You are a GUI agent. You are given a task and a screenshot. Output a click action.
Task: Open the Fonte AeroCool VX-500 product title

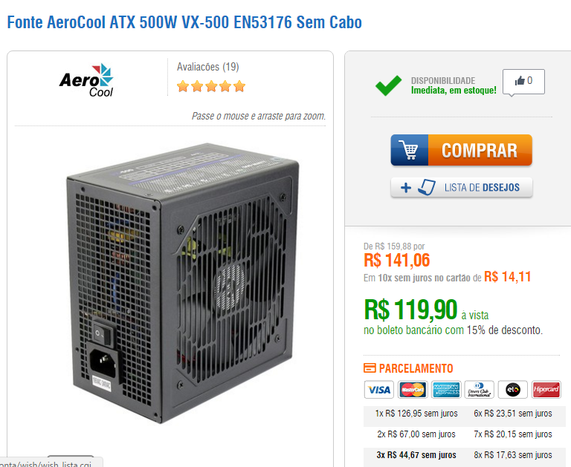[x=184, y=22]
